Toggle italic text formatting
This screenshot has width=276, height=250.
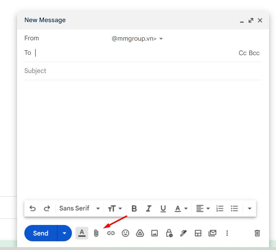tap(149, 208)
